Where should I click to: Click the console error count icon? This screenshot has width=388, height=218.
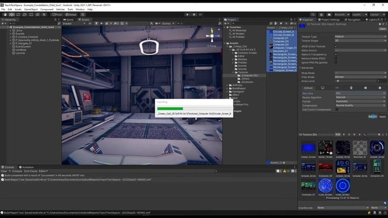293,171
